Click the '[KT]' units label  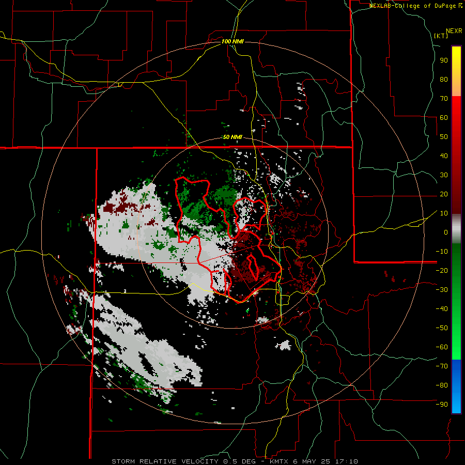(x=441, y=36)
